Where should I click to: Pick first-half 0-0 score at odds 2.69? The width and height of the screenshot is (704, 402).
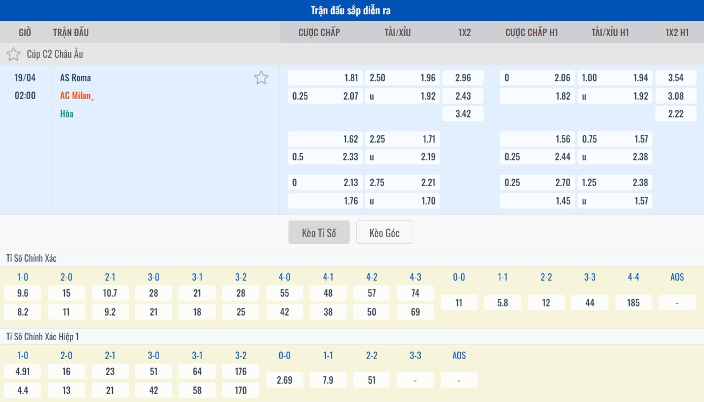point(284,380)
